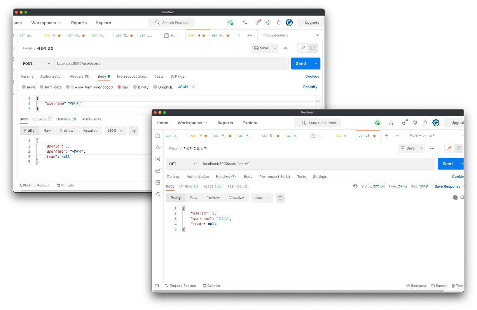This screenshot has width=477, height=310.
Task: Click the pencil edit icon in front window
Action: pyautogui.click(x=450, y=148)
